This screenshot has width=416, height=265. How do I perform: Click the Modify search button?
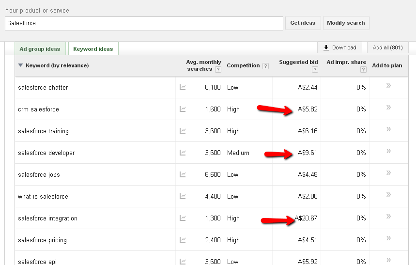pos(346,23)
